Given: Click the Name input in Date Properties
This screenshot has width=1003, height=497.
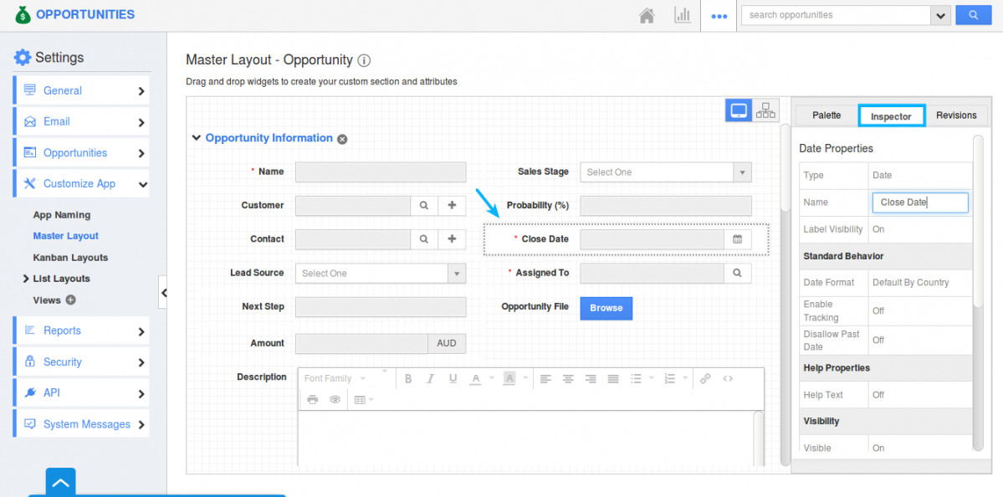Looking at the screenshot, I should (x=919, y=202).
